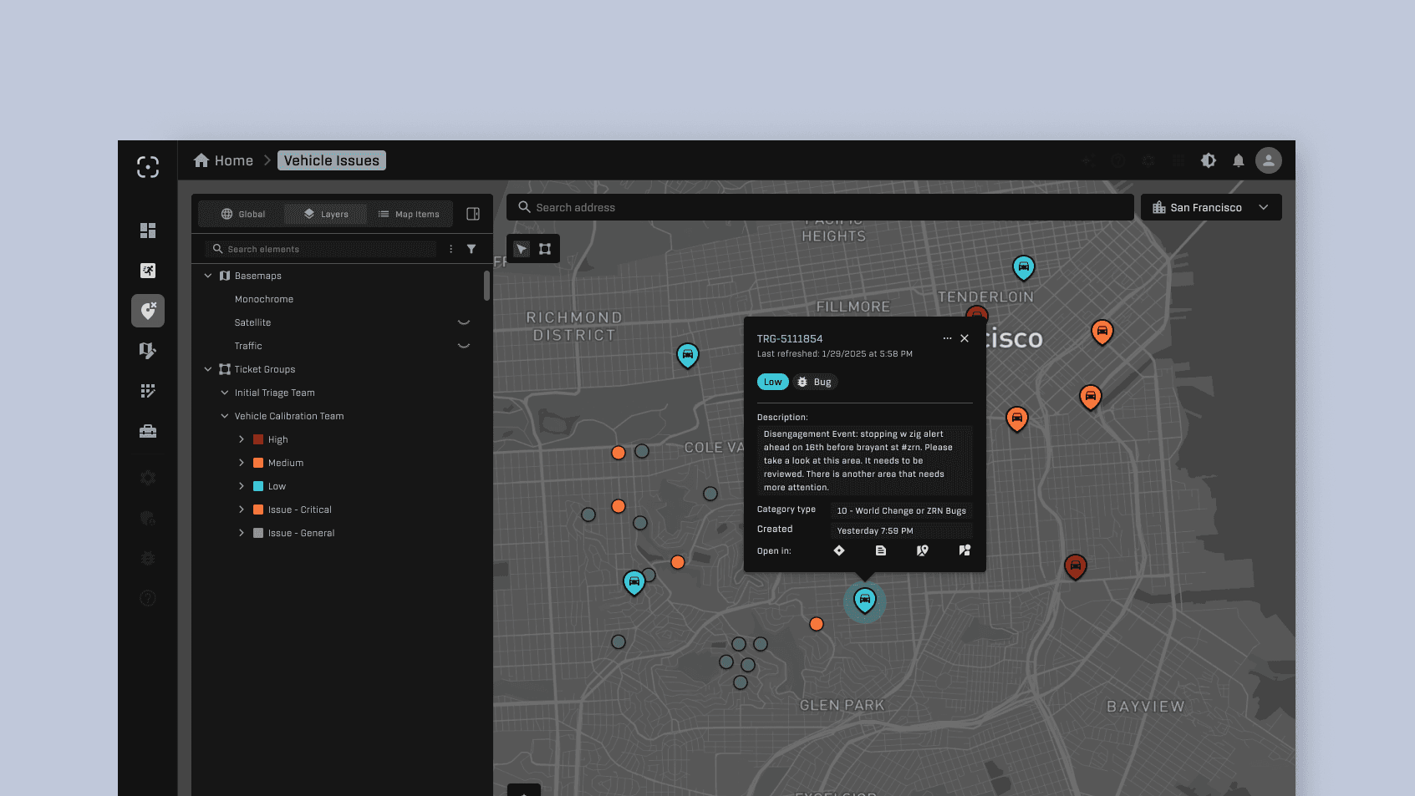Open the toolbox sidebar icon

pos(148,431)
